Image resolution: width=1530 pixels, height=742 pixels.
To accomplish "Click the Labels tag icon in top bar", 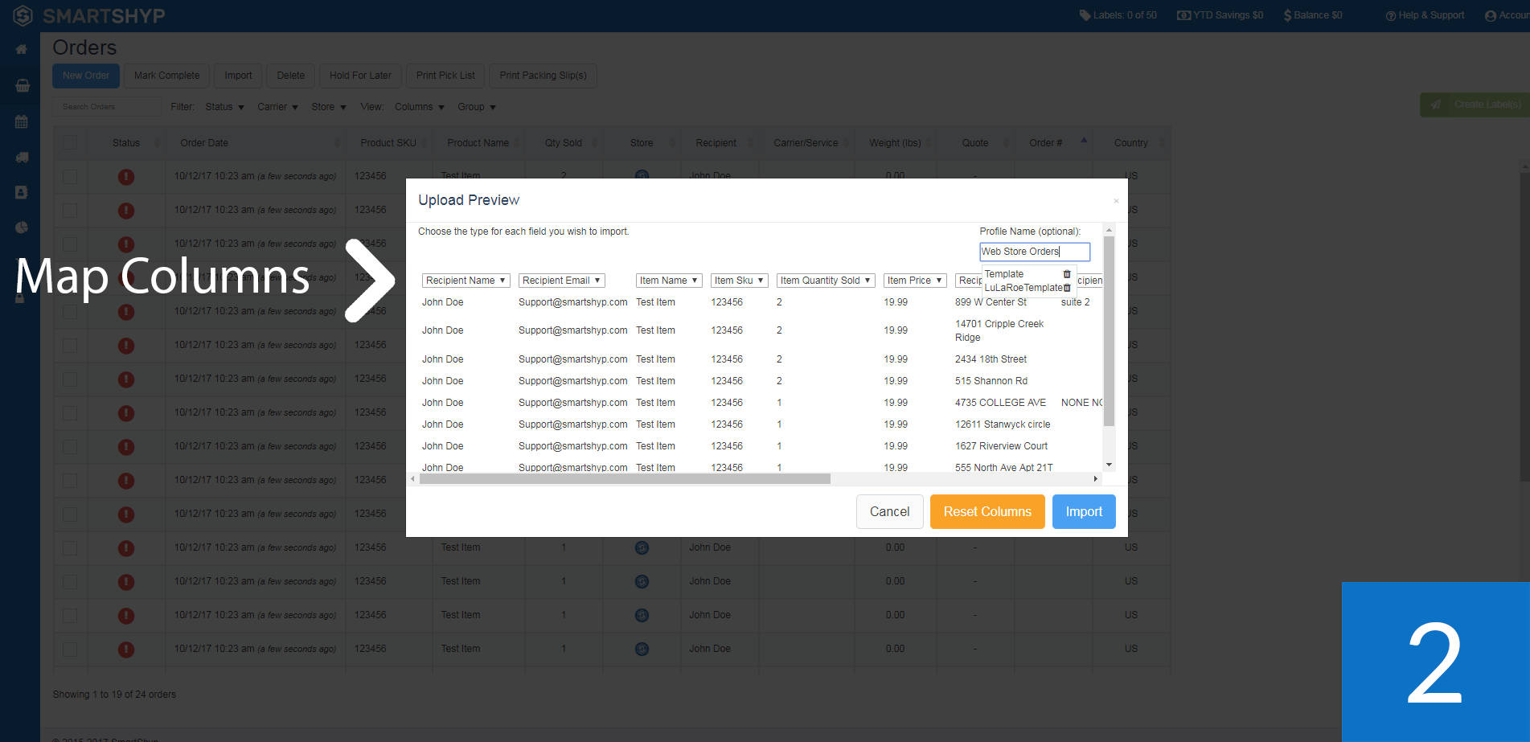I will (x=1084, y=14).
